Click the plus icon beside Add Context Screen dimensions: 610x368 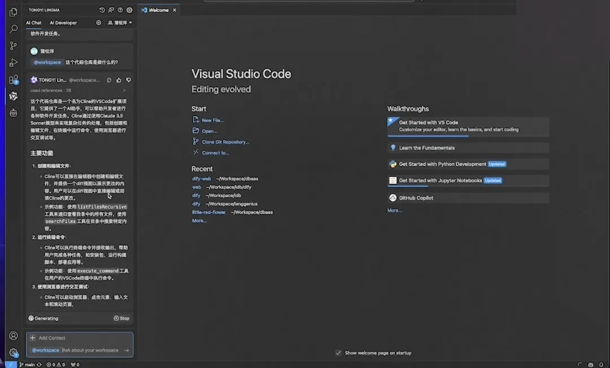[33, 338]
